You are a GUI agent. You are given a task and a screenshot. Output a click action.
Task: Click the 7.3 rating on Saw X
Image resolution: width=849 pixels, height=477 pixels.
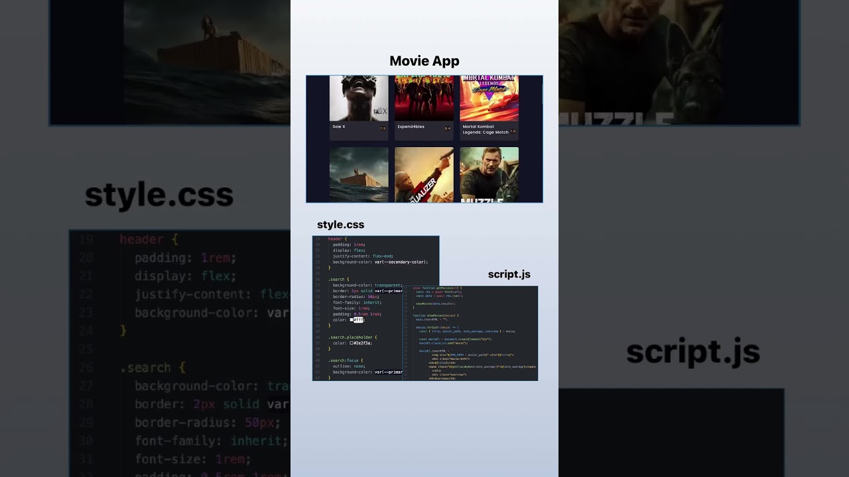click(383, 129)
